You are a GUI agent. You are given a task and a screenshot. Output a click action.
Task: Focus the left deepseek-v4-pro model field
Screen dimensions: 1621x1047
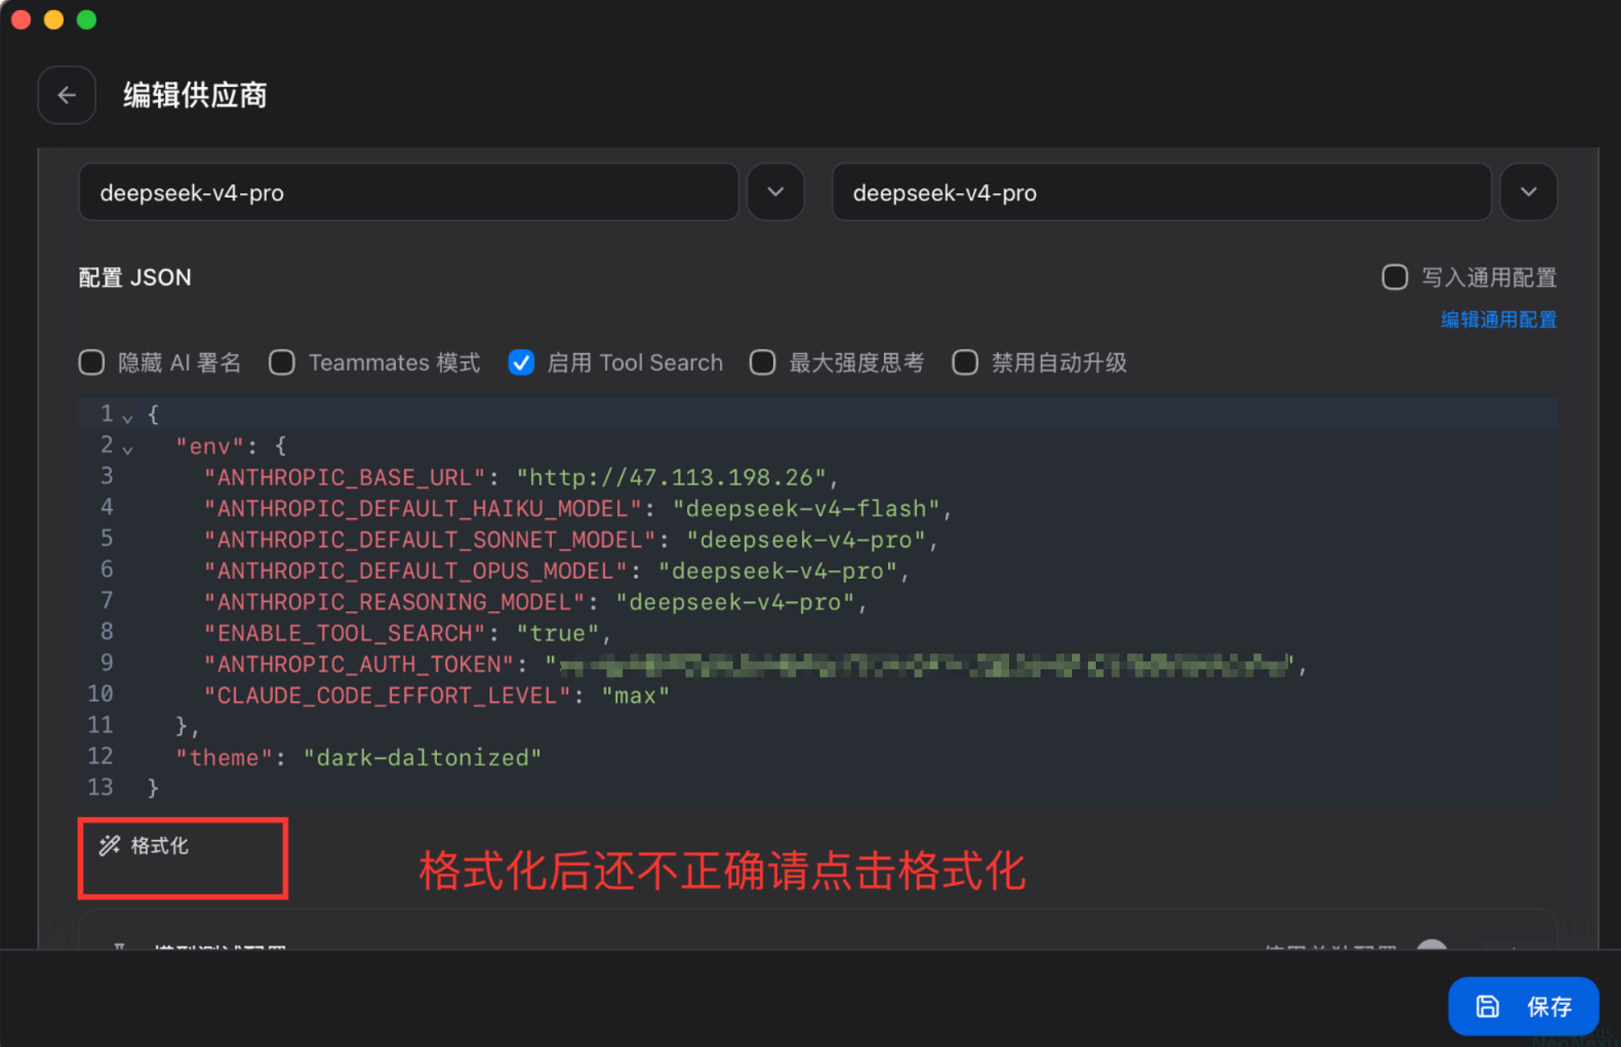pos(408,192)
